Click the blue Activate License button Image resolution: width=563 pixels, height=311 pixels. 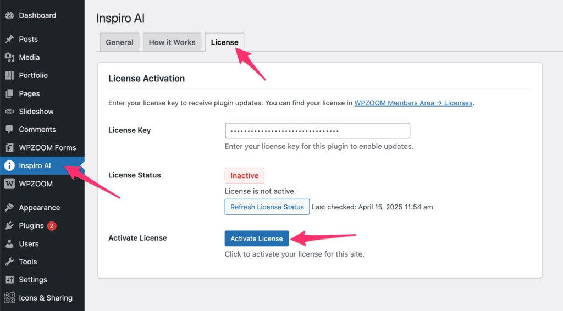tap(257, 238)
